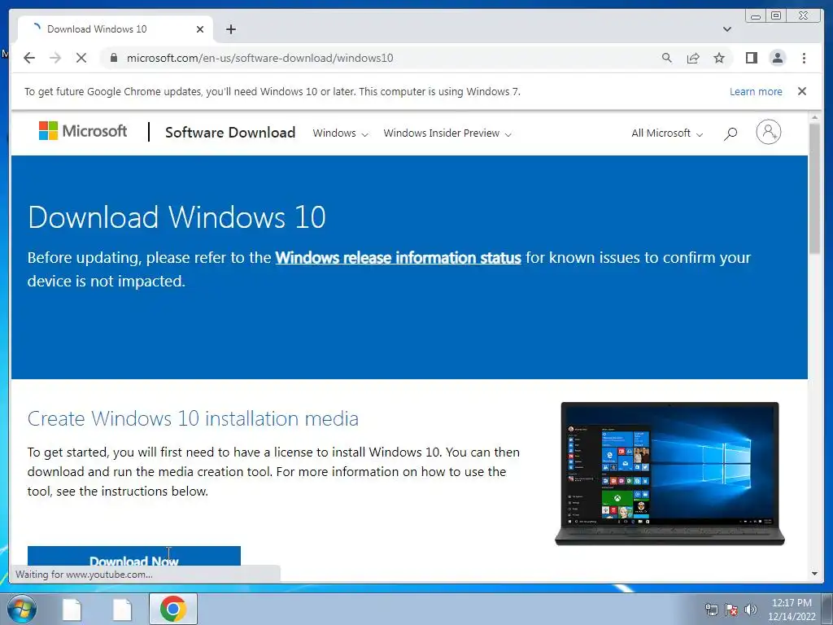The image size is (833, 625).
Task: Go back to the previous page in Chrome
Action: (29, 58)
